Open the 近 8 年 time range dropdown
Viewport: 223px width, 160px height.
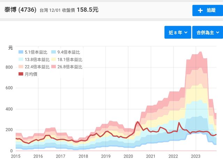pyautogui.click(x=178, y=32)
